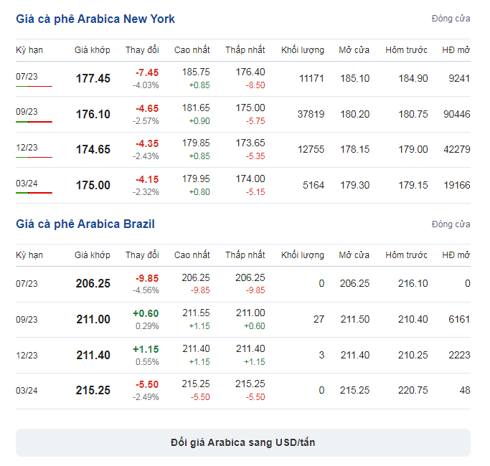490x466 pixels.
Task: Select the 03/24 New York contract term
Action: click(27, 184)
